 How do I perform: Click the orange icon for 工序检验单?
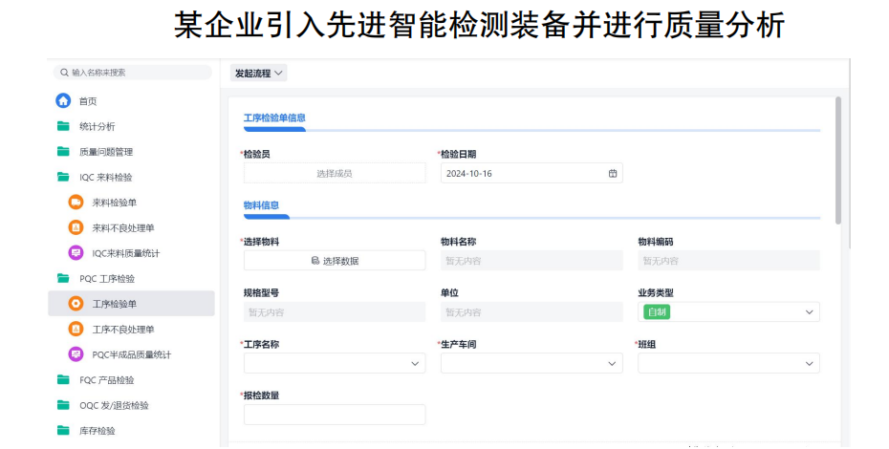[76, 304]
